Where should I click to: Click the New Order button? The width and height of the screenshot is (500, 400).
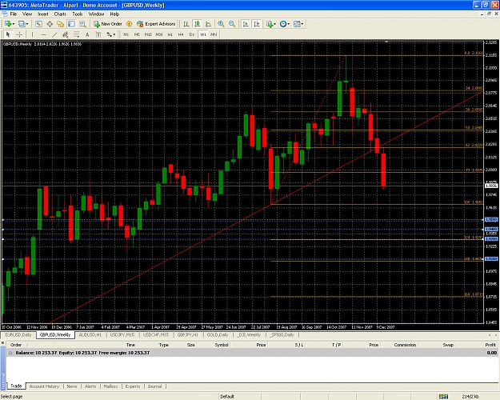108,24
